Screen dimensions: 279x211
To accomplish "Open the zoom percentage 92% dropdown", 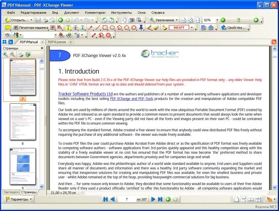I will pyautogui.click(x=217, y=20).
